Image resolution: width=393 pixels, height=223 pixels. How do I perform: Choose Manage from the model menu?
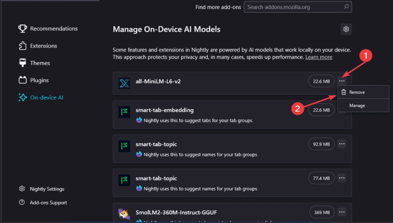364,105
